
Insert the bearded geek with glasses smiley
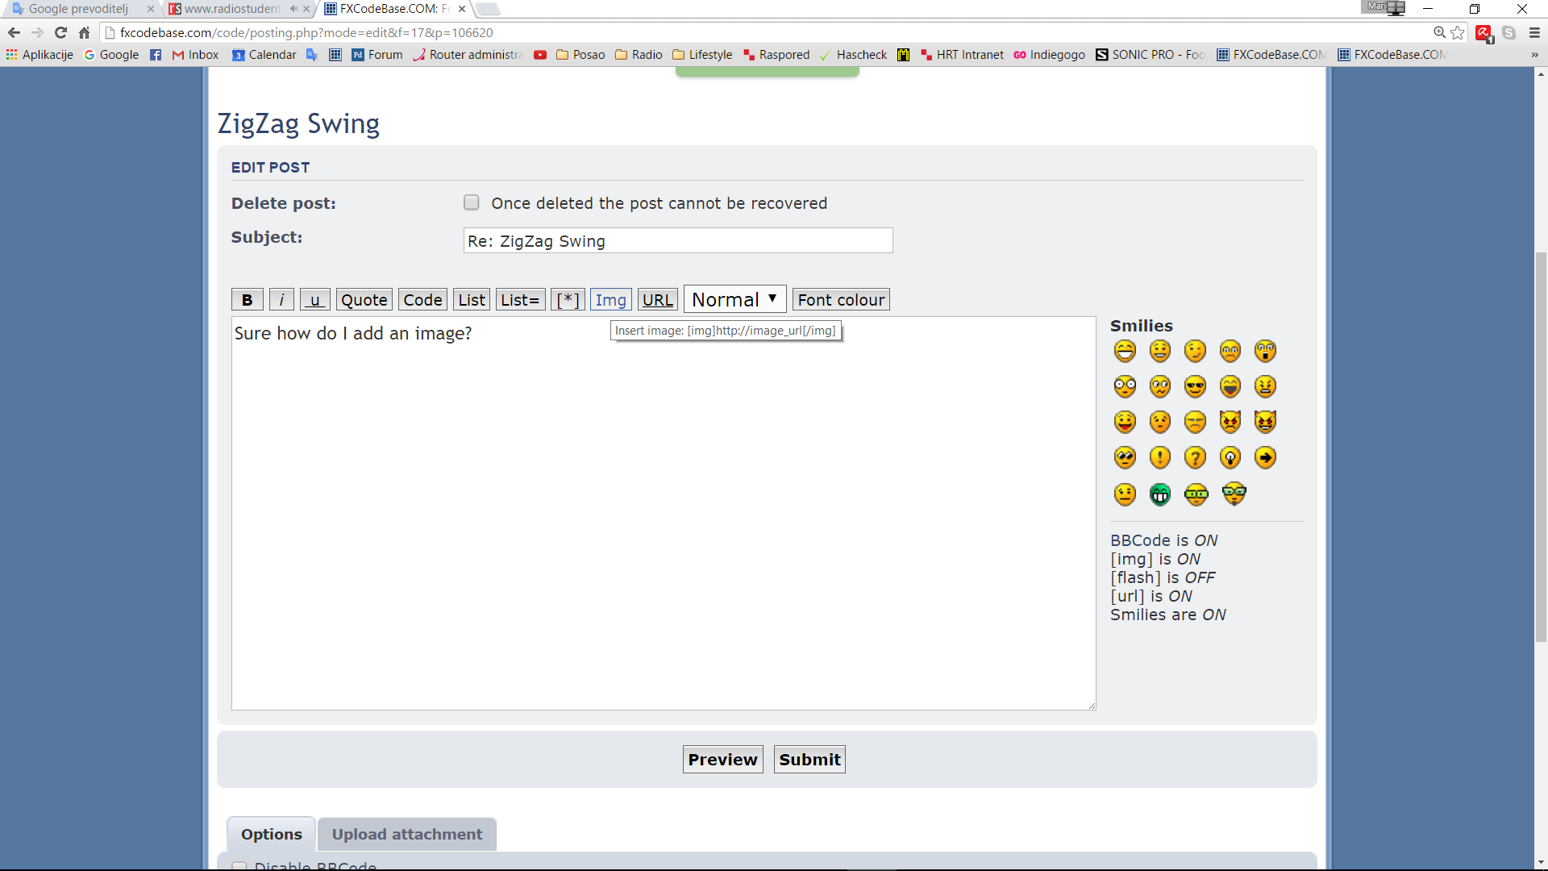click(x=1234, y=494)
